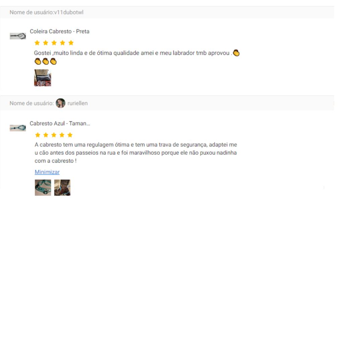The width and height of the screenshot is (343, 343).
Task: Click the review text starting 'Gostei, muito linda'
Action: pos(137,57)
